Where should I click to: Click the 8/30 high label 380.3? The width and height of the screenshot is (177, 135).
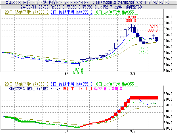tap(131, 20)
